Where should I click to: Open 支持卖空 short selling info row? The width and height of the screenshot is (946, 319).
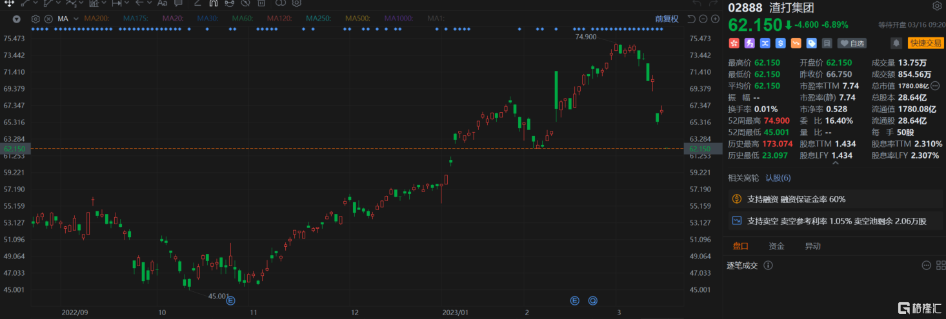point(835,220)
